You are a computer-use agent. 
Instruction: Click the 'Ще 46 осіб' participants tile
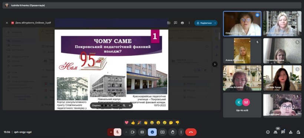[242, 105]
